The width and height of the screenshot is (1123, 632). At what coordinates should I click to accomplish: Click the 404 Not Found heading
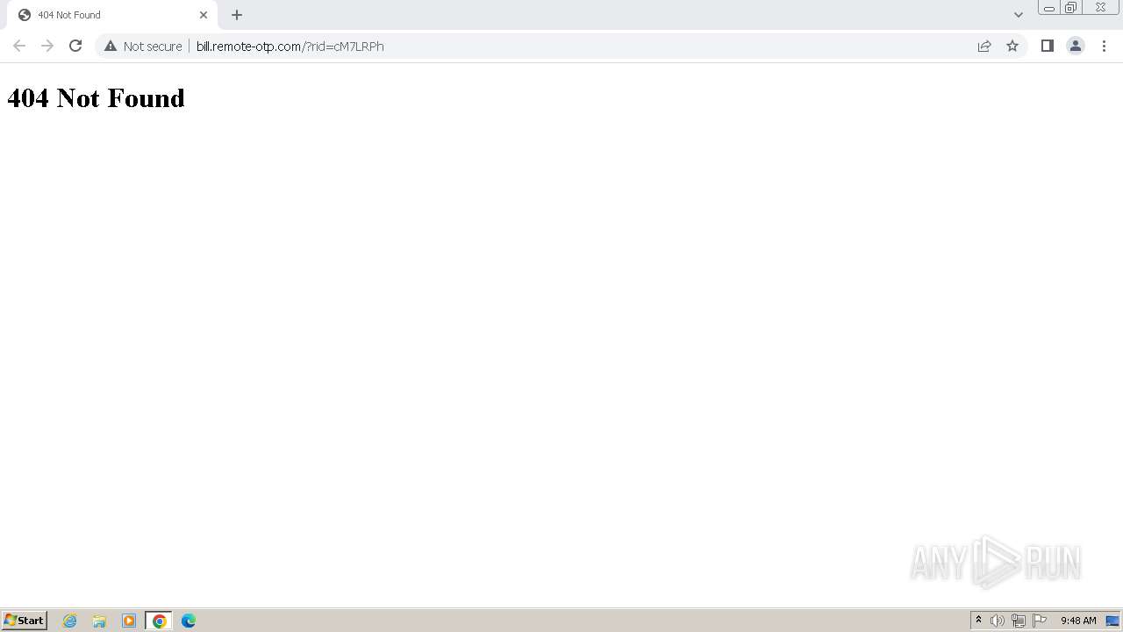[x=96, y=97]
